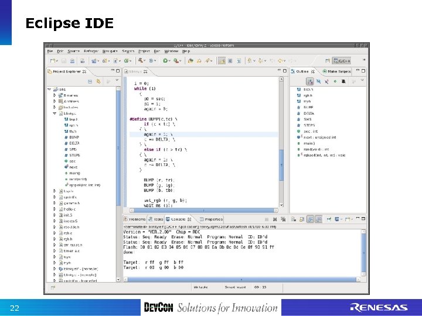Open the Project menu
This screenshot has height=316, width=422.
[x=144, y=51]
